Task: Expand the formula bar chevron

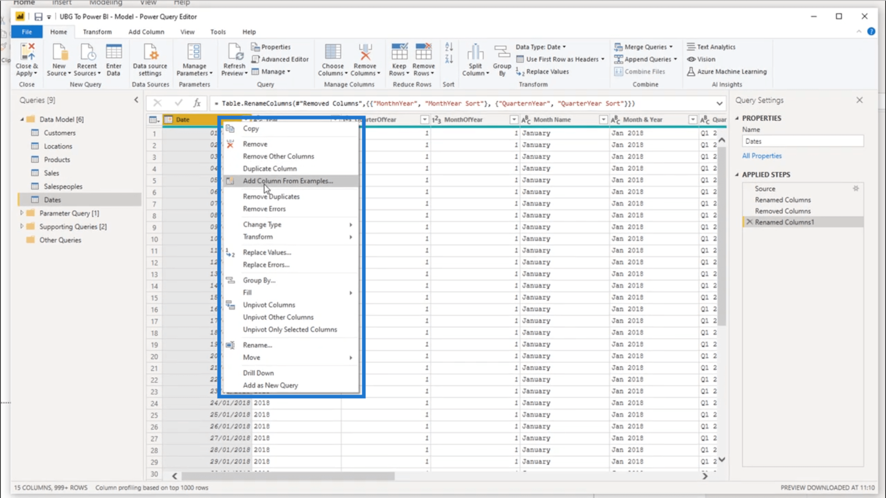Action: pos(719,103)
